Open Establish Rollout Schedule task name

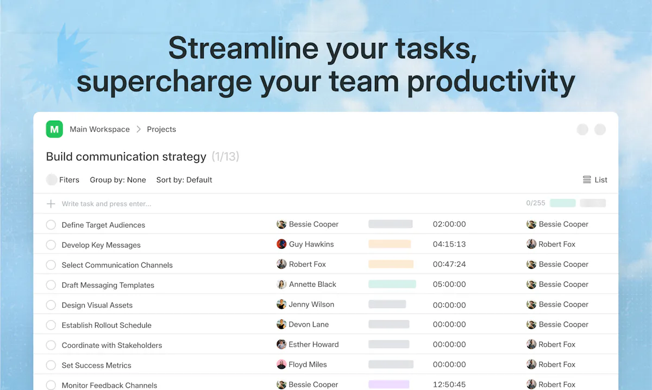[106, 325]
